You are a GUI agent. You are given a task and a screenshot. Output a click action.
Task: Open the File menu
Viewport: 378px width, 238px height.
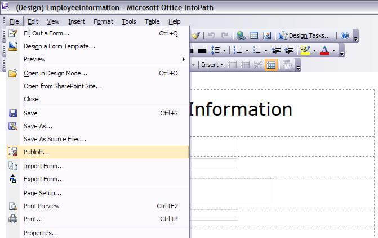(14, 21)
